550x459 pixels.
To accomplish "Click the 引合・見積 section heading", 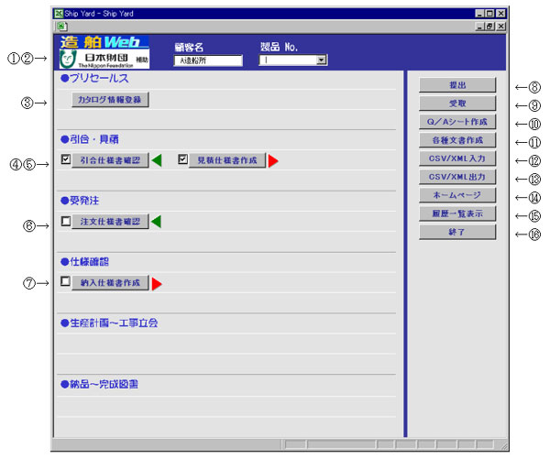I will (90, 139).
